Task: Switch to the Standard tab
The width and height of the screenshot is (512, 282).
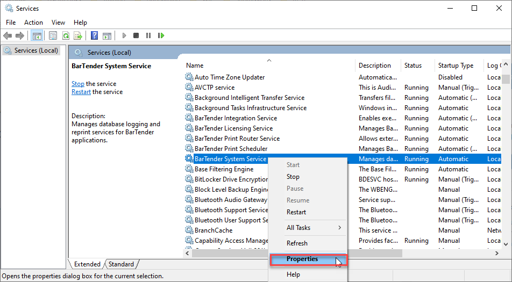Action: [x=121, y=264]
